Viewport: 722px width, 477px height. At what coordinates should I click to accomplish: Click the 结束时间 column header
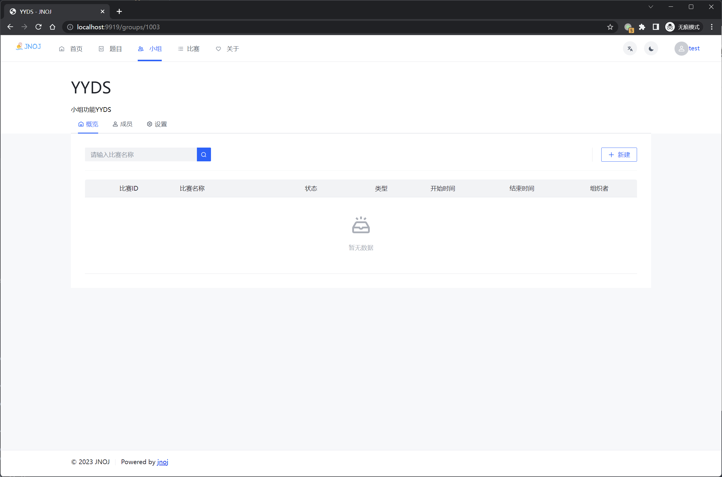click(522, 188)
